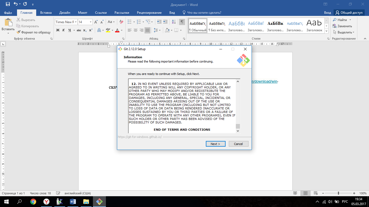369x207 pixels.
Task: Decrease font size with the smaller A icon
Action: [102, 22]
